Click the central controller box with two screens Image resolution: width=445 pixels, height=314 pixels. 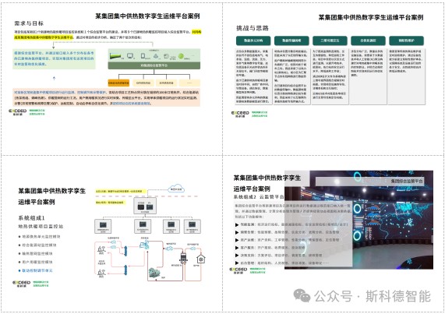tap(145, 206)
